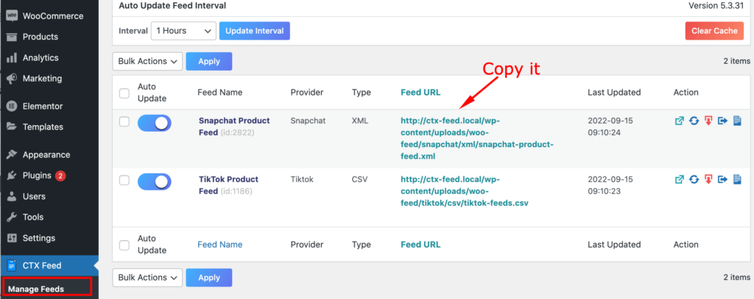Check the TikTok Product Feed row checkbox
The width and height of the screenshot is (754, 299).
[x=124, y=180]
